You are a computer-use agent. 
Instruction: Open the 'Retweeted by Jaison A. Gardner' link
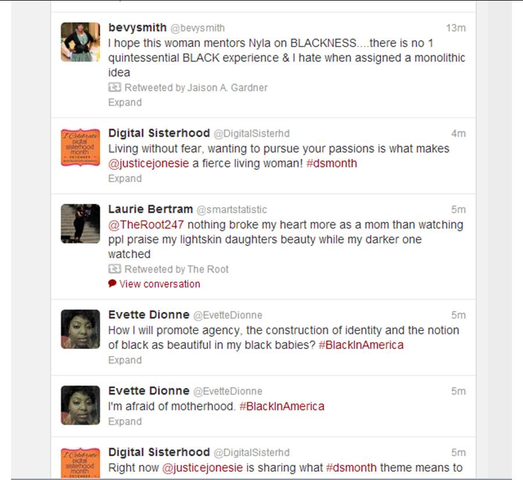[x=196, y=87]
